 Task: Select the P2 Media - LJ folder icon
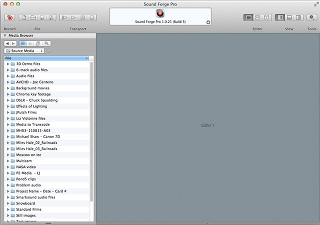(x=13, y=173)
